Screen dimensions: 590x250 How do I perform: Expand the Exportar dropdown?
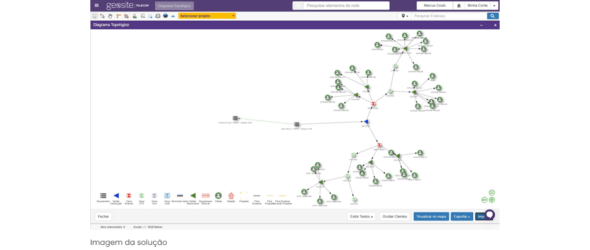462,217
